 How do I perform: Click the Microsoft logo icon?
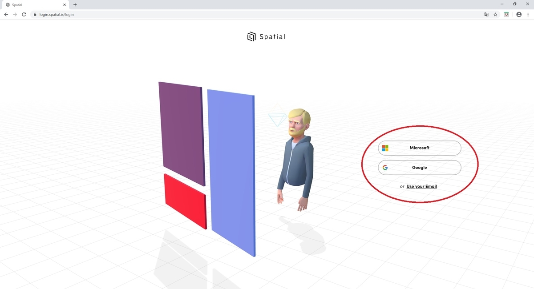pyautogui.click(x=385, y=148)
